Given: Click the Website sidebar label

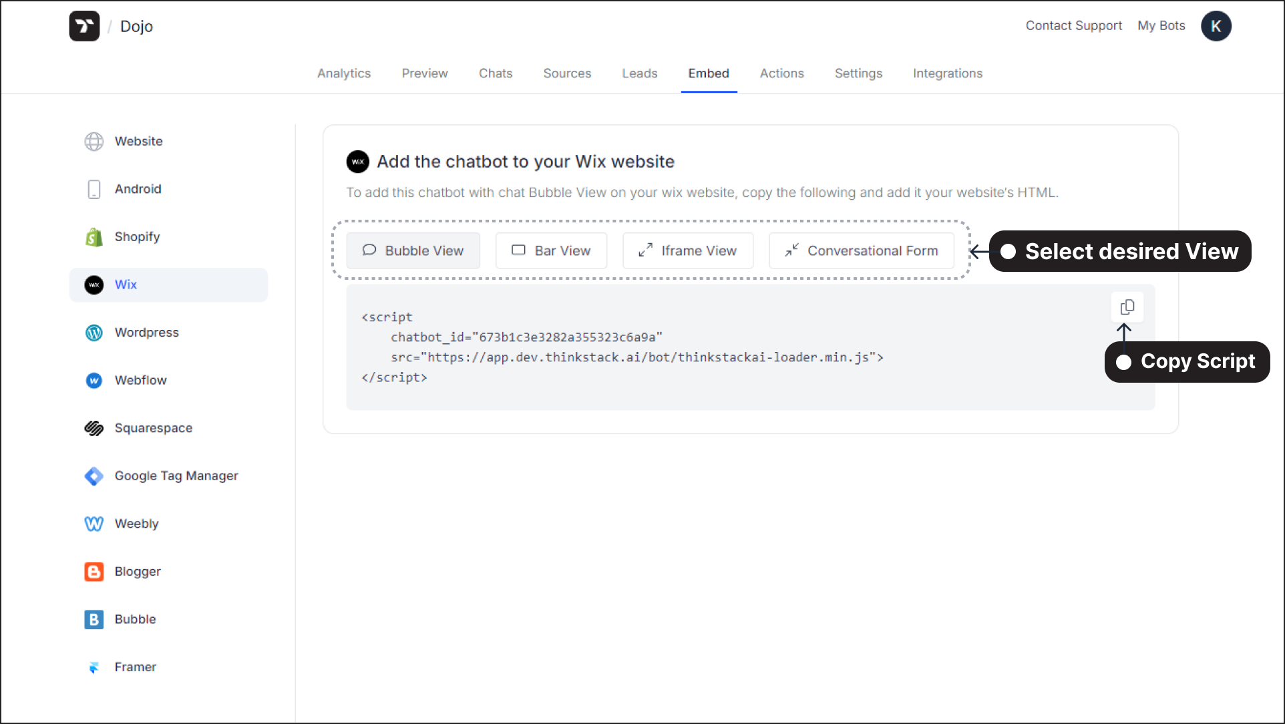Looking at the screenshot, I should [139, 142].
